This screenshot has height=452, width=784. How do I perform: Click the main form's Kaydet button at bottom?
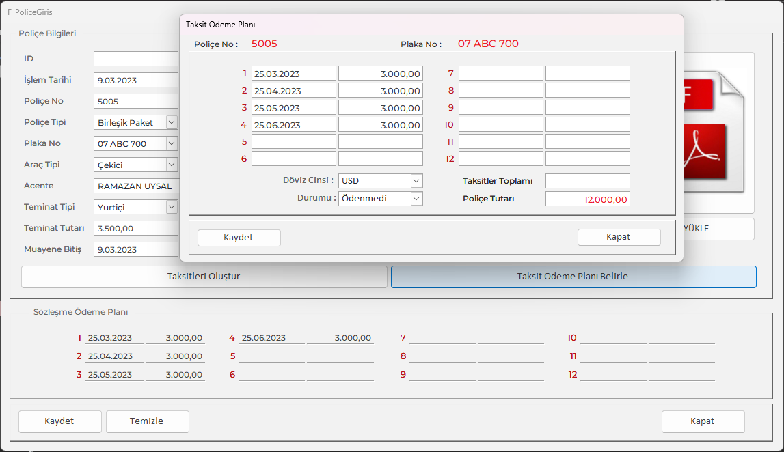tap(59, 421)
